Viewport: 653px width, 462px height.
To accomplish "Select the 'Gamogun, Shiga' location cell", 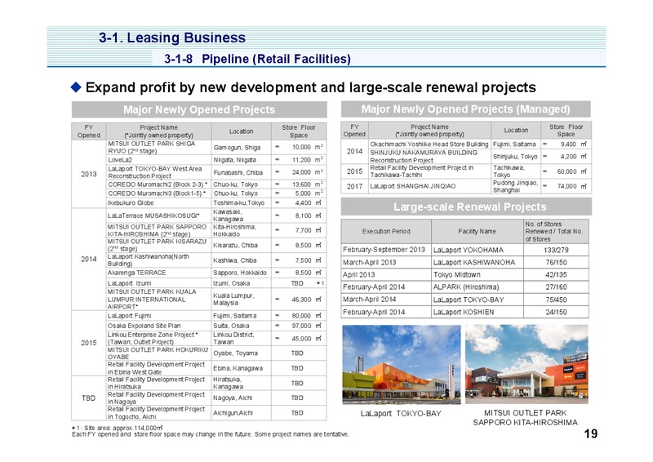I will tap(241, 148).
